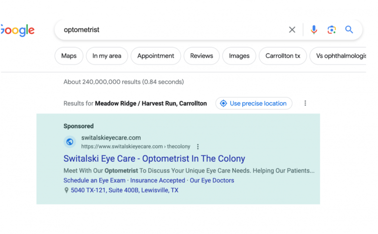
Task: Select the Images filter chip
Action: pyautogui.click(x=239, y=56)
